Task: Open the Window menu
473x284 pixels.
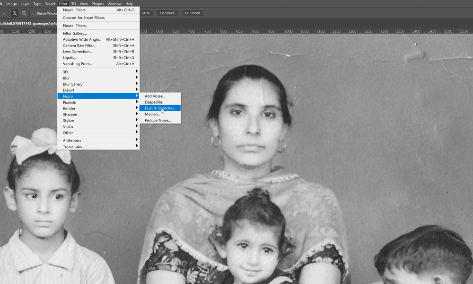Action: point(114,4)
